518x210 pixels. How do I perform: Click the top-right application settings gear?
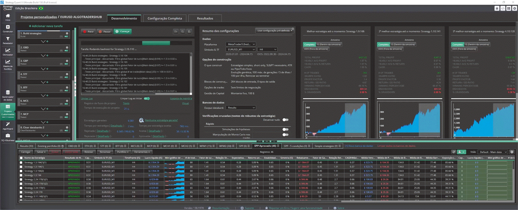coord(515,8)
